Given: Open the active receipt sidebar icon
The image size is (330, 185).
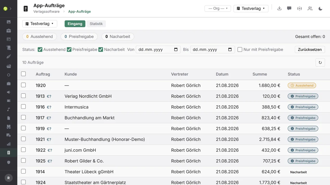Looking at the screenshot, I should [x=9, y=153].
